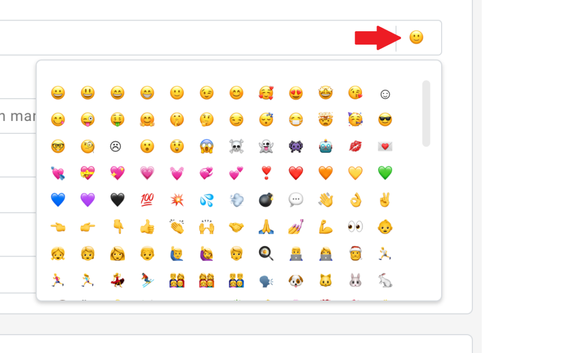Pick the skull and crossbones emoji
The width and height of the screenshot is (571, 353).
(236, 147)
